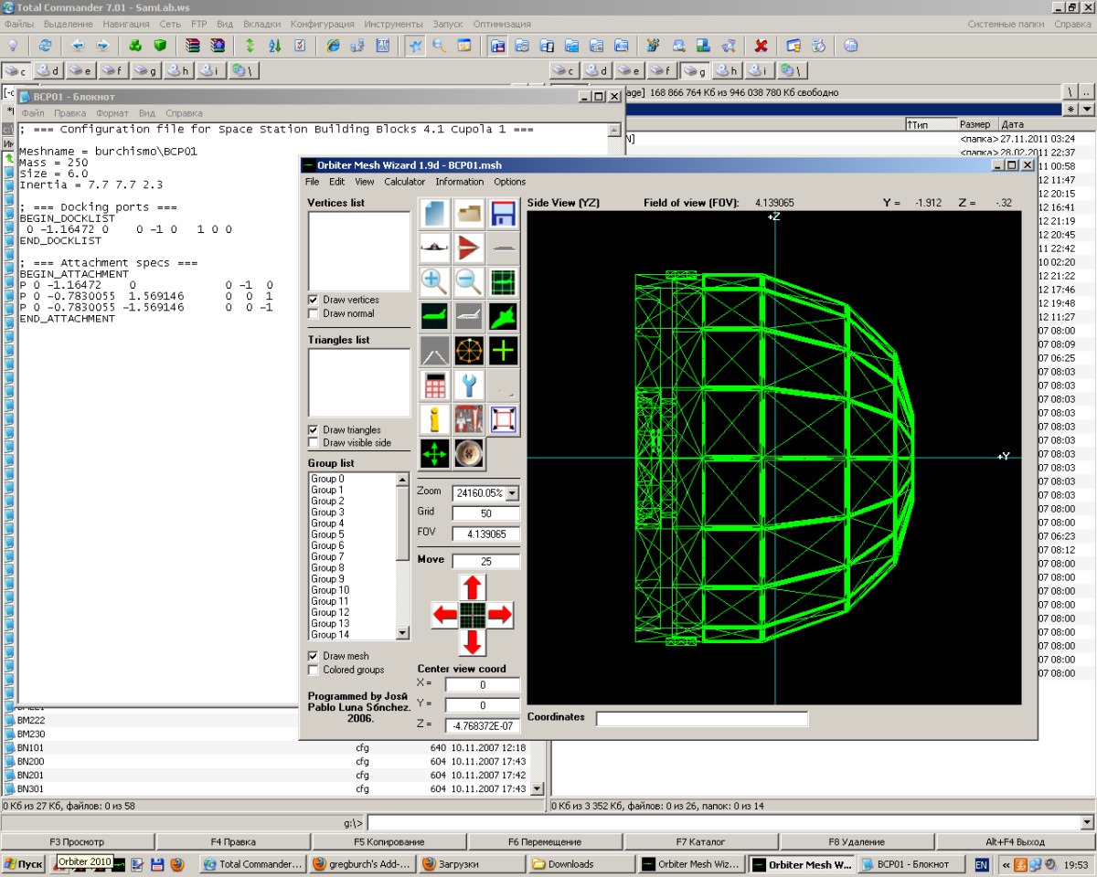Screen dimensions: 1097x877
Task: Open the blue wrench settings icon
Action: click(x=469, y=385)
